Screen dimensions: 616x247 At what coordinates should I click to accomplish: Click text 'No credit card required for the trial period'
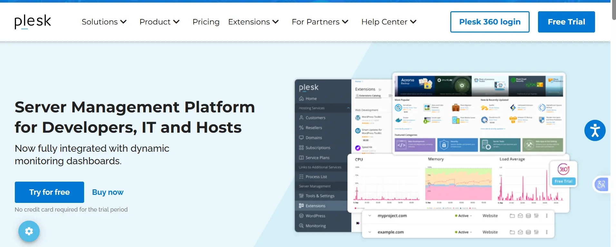point(71,210)
